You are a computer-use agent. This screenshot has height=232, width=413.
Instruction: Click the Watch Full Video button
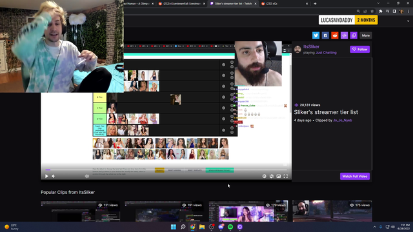[x=355, y=176]
